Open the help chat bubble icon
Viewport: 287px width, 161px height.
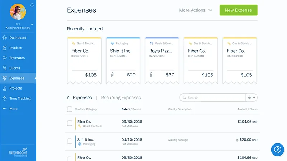pyautogui.click(x=277, y=150)
